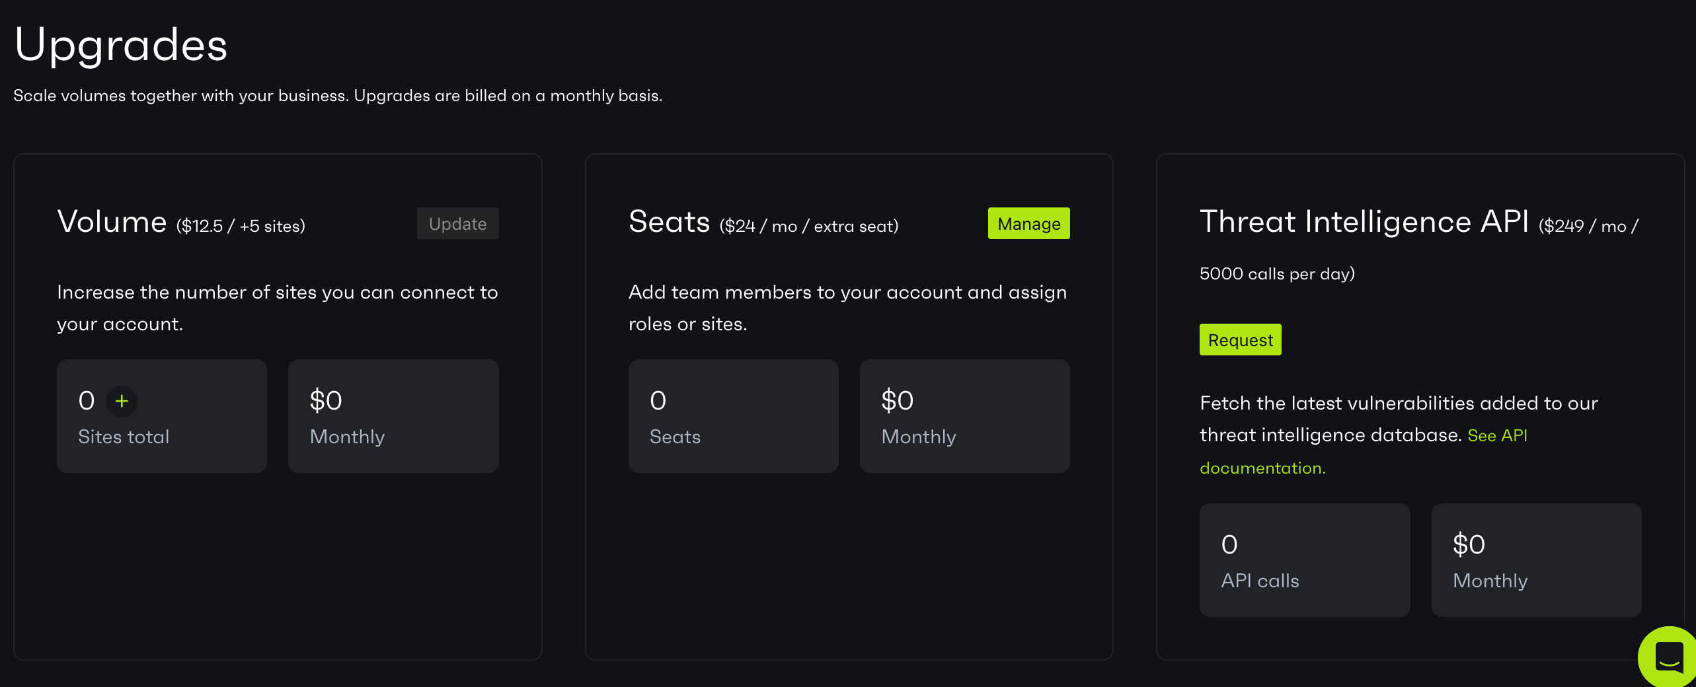
Task: Click the API calls count tile
Action: click(1304, 560)
